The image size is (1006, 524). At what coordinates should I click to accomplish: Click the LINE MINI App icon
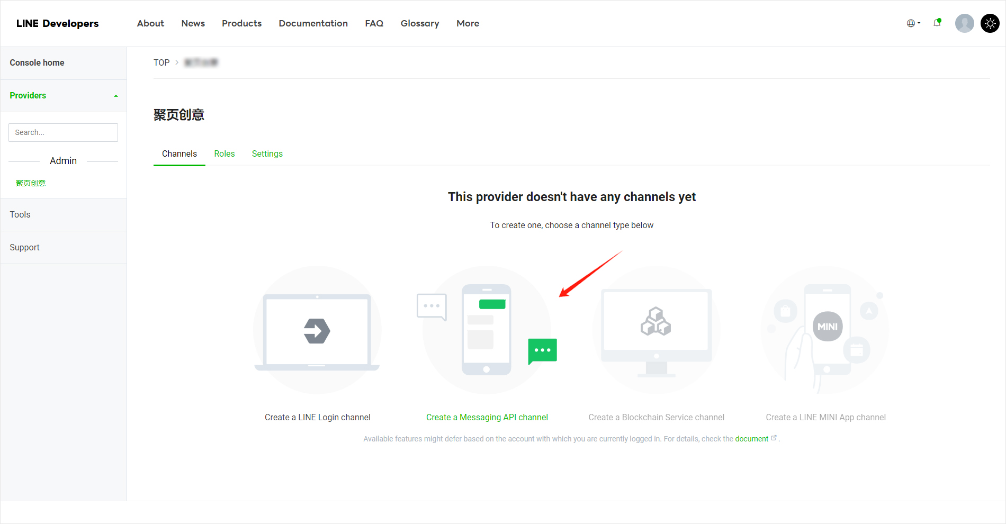click(825, 330)
